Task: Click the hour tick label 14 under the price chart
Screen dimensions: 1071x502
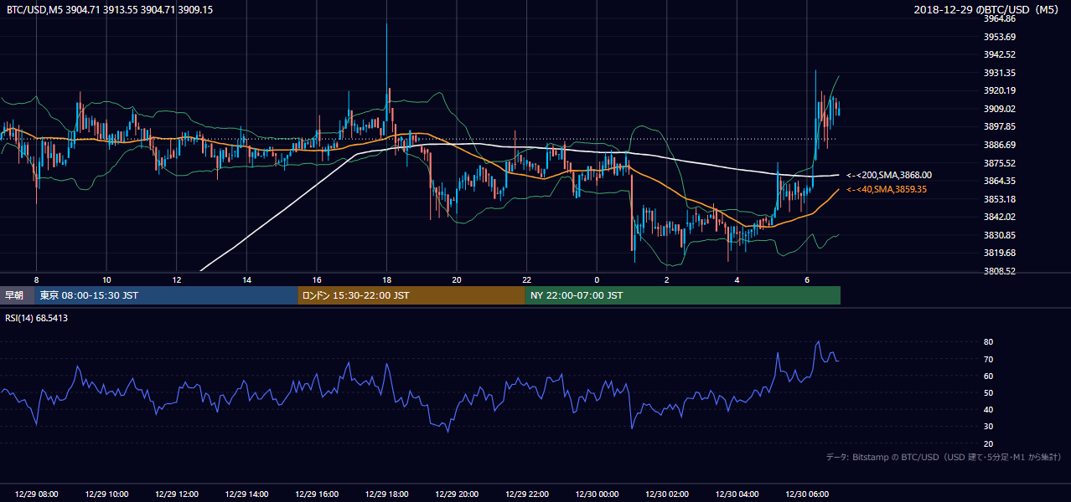Action: pos(246,279)
